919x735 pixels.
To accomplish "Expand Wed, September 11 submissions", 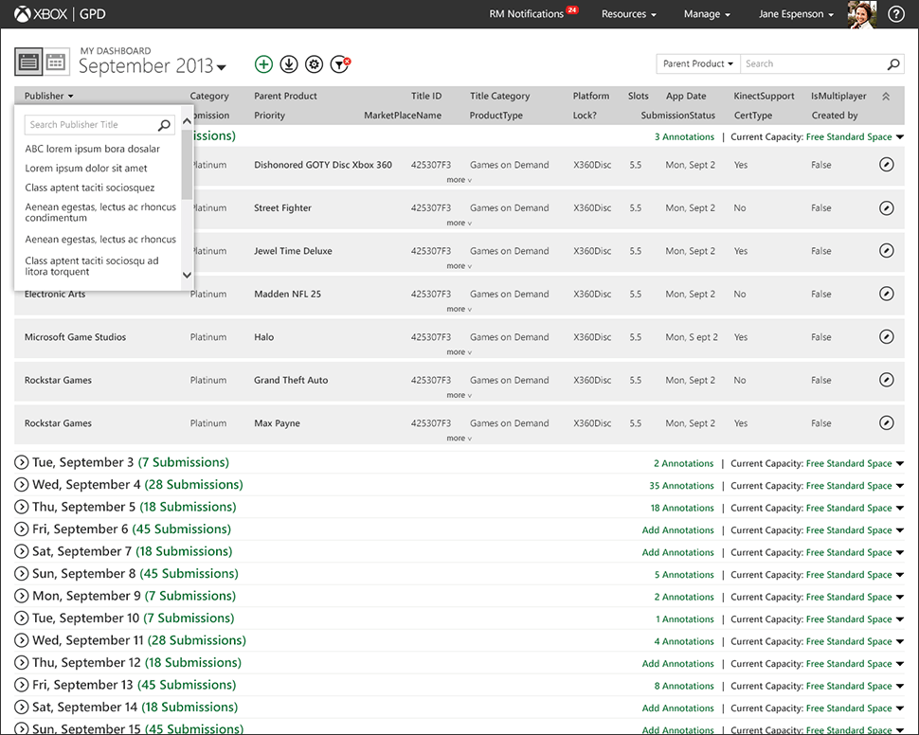I will (21, 640).
